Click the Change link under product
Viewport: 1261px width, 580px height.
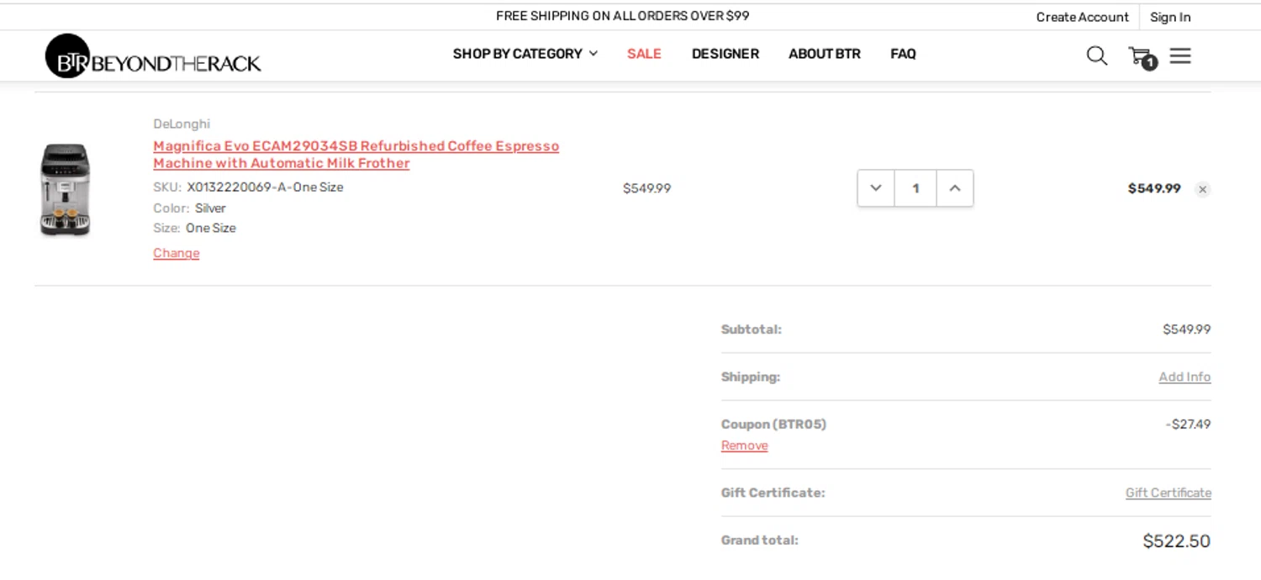(177, 253)
